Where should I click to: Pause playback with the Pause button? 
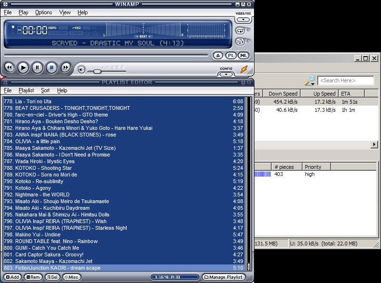click(x=37, y=68)
